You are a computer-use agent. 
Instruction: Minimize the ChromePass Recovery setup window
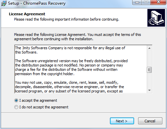[137, 2]
